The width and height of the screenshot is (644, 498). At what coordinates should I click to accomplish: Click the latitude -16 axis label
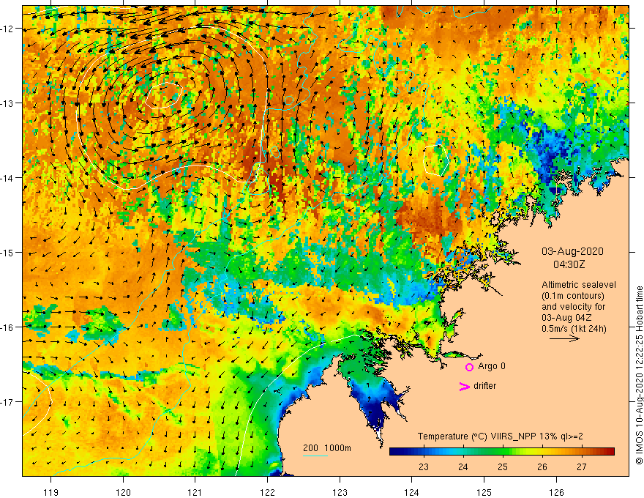coord(7,327)
